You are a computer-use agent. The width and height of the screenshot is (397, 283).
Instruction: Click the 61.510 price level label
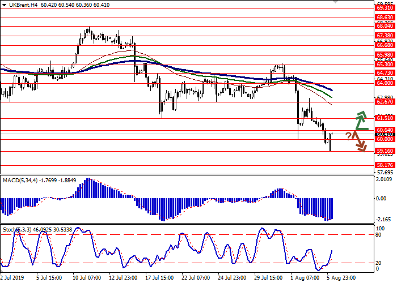click(x=385, y=118)
